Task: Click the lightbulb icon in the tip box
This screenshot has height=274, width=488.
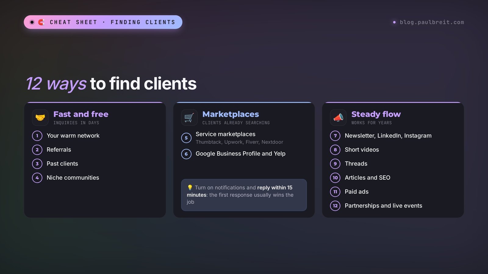Action: [x=190, y=188]
